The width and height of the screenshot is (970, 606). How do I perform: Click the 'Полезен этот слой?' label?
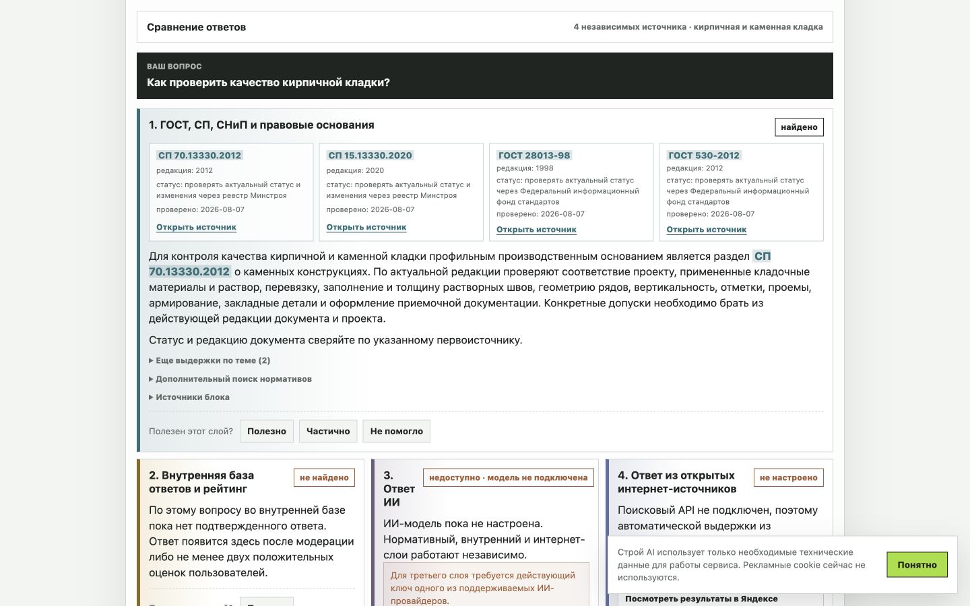(191, 431)
